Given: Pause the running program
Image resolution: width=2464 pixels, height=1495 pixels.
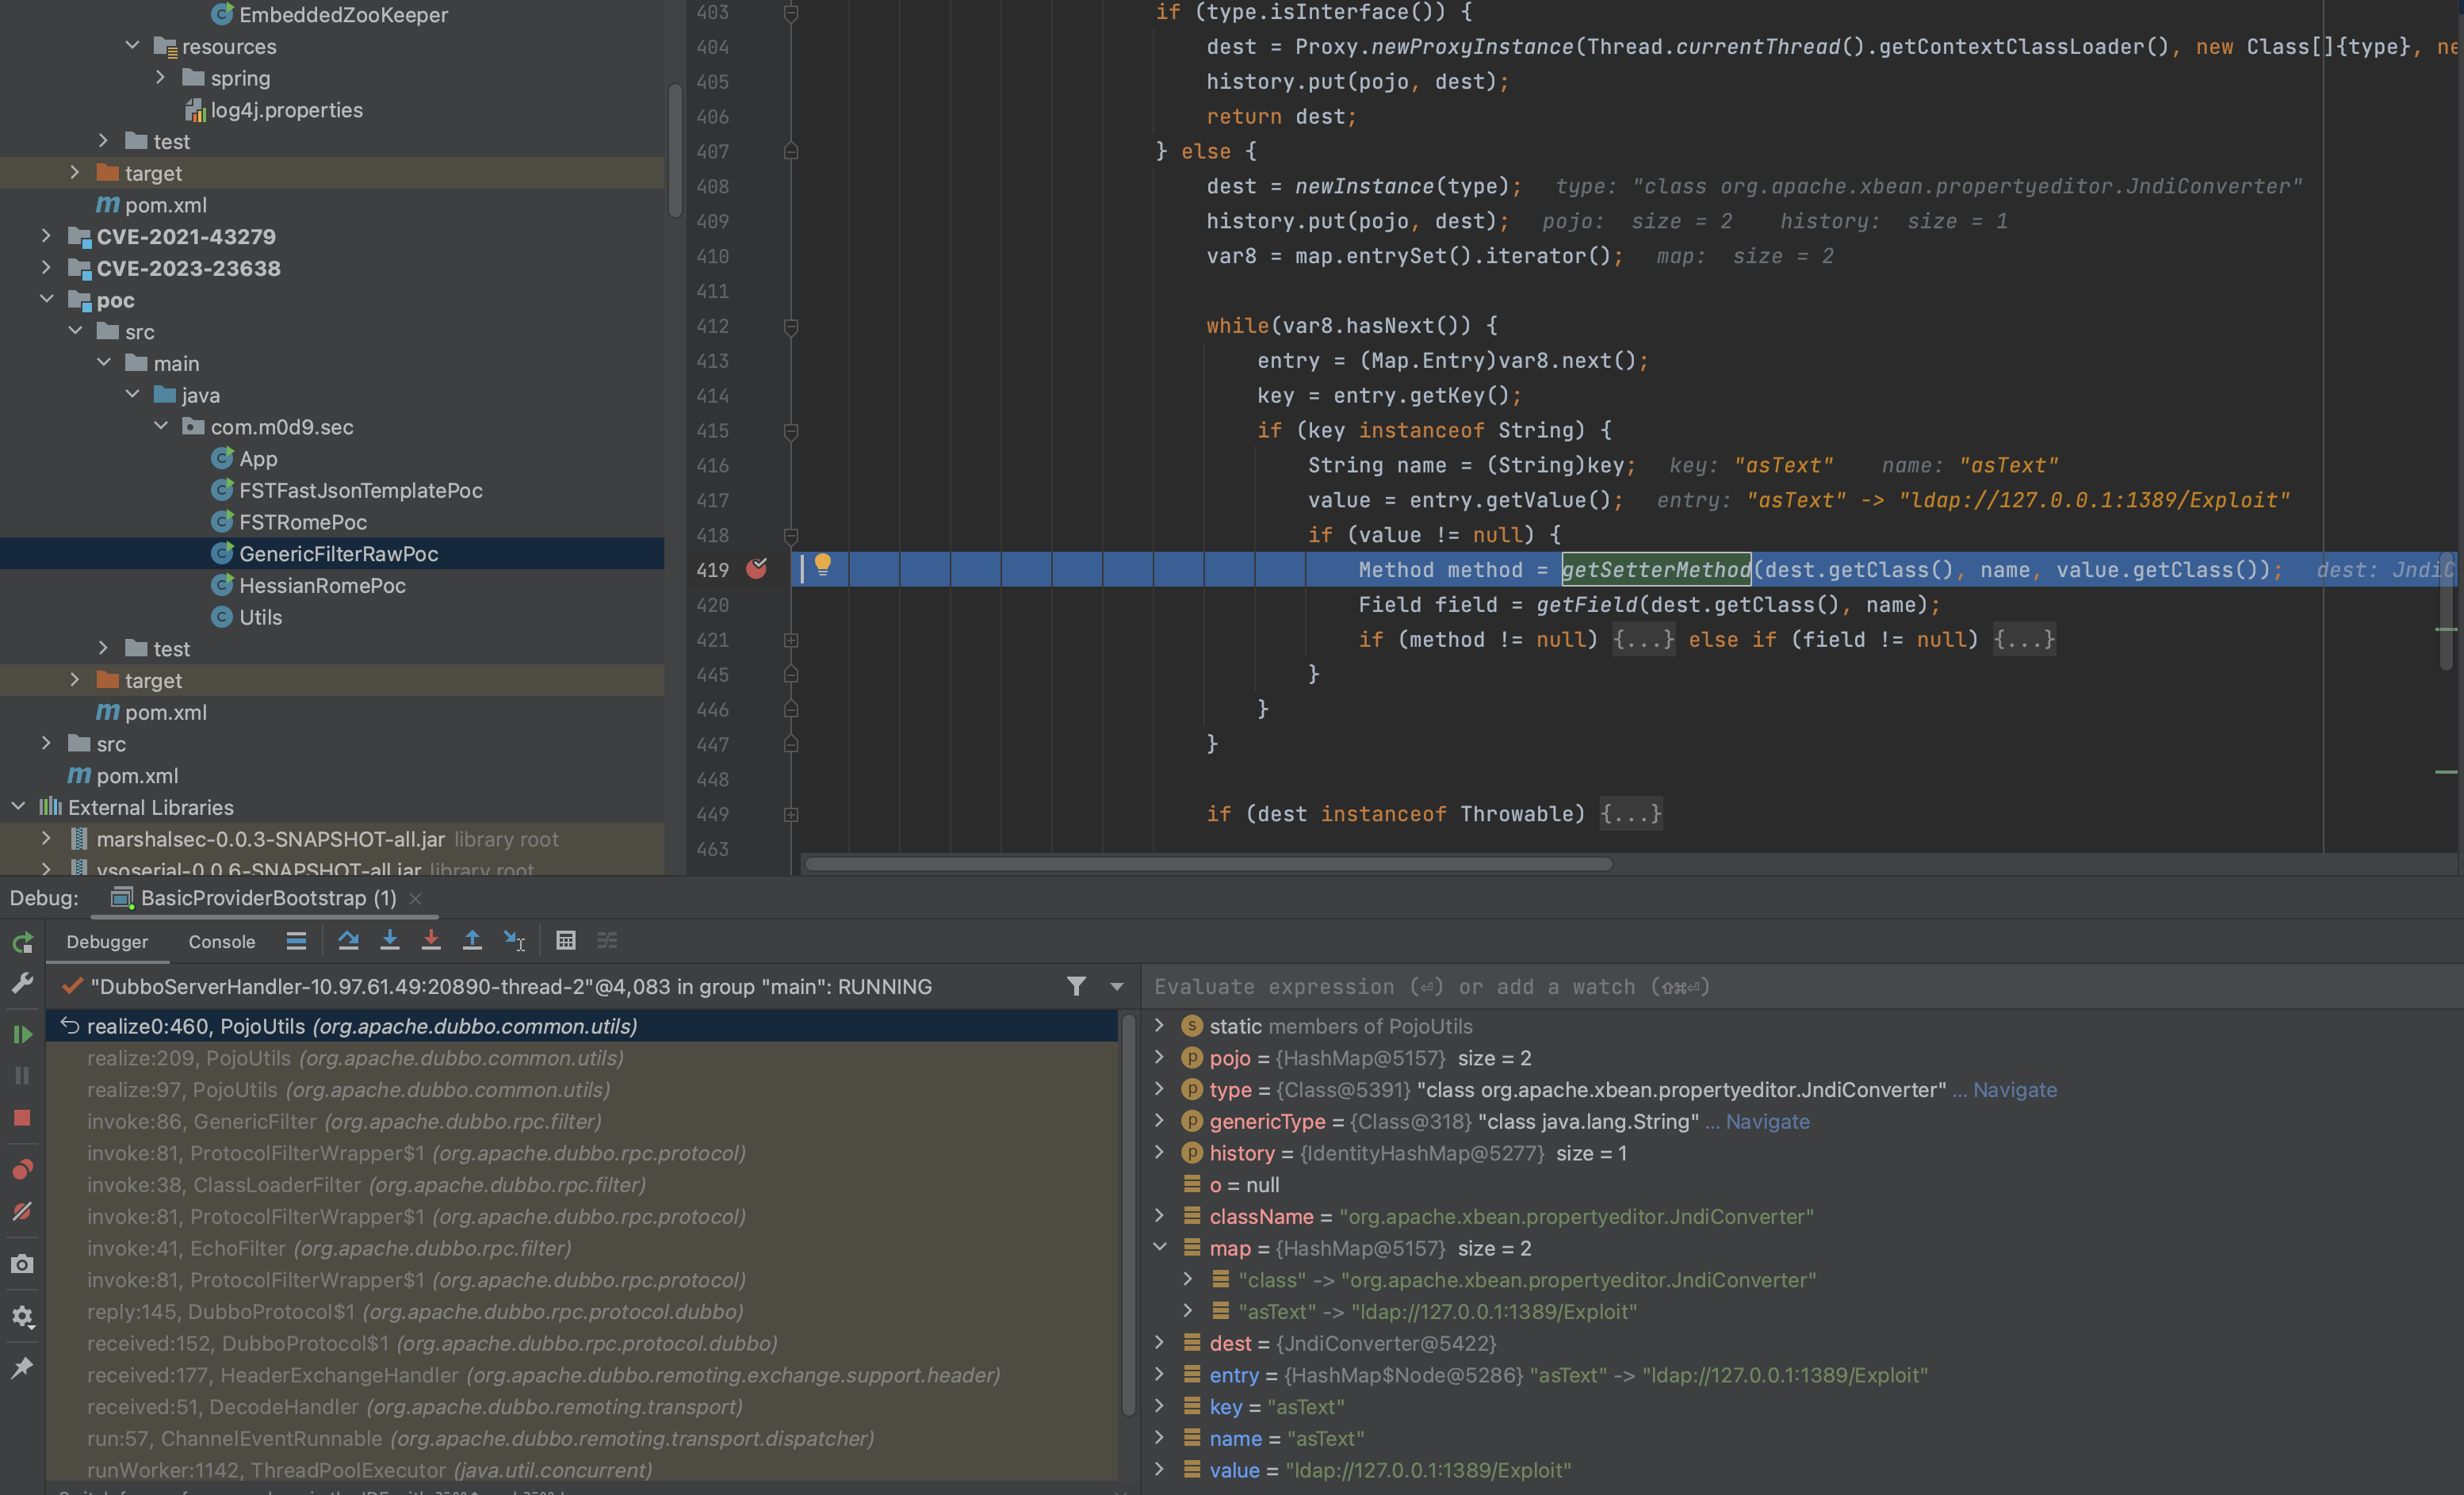Looking at the screenshot, I should pos(22,1075).
